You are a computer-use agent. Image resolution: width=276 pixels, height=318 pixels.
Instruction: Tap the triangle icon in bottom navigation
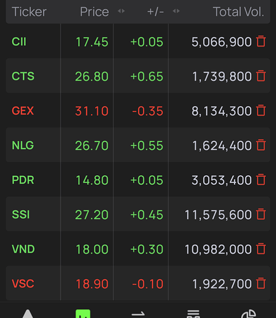pos(28,314)
